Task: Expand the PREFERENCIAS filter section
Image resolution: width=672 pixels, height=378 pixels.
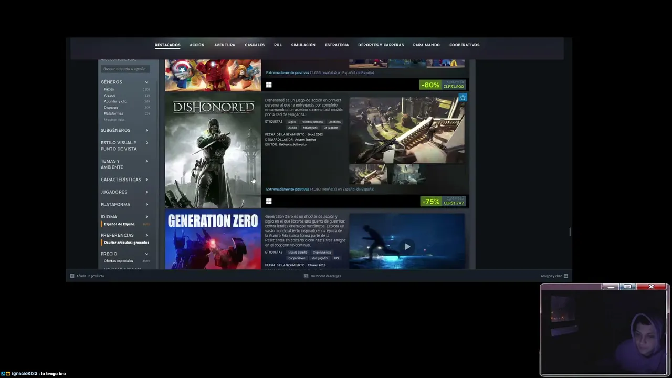Action: click(x=146, y=235)
